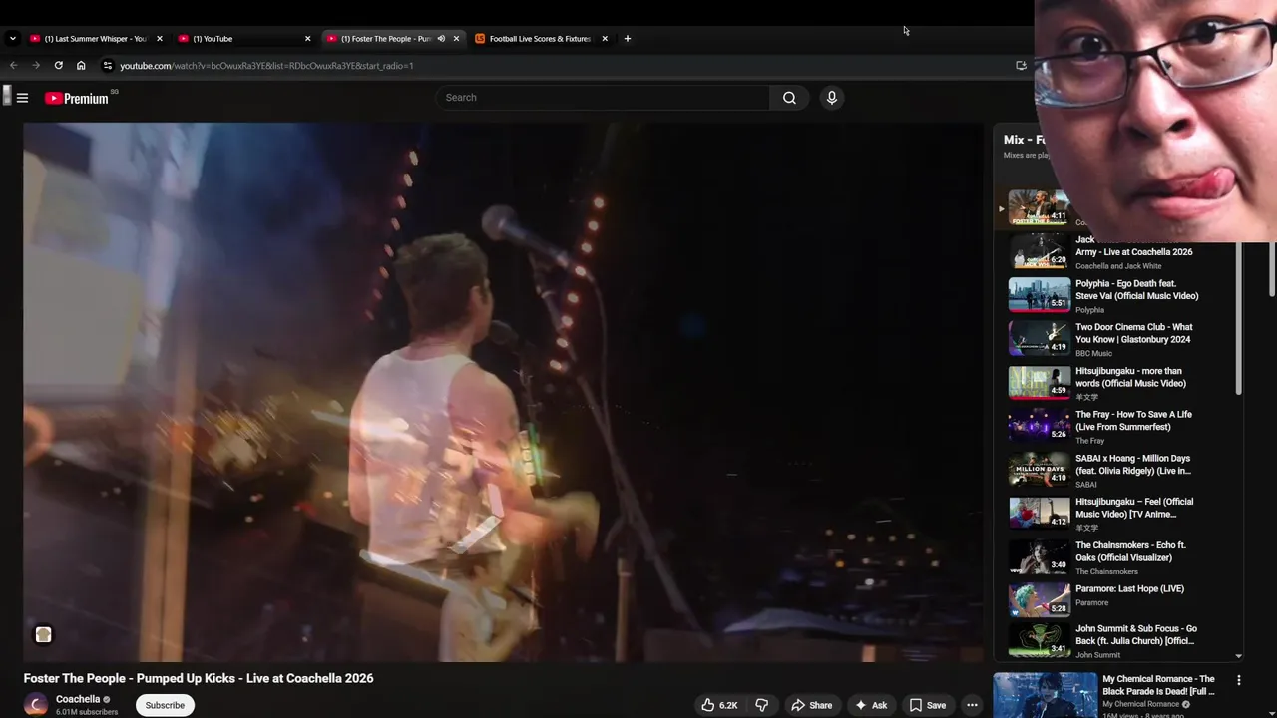Image resolution: width=1277 pixels, height=718 pixels.
Task: Close the Foster The People tab
Action: click(456, 39)
